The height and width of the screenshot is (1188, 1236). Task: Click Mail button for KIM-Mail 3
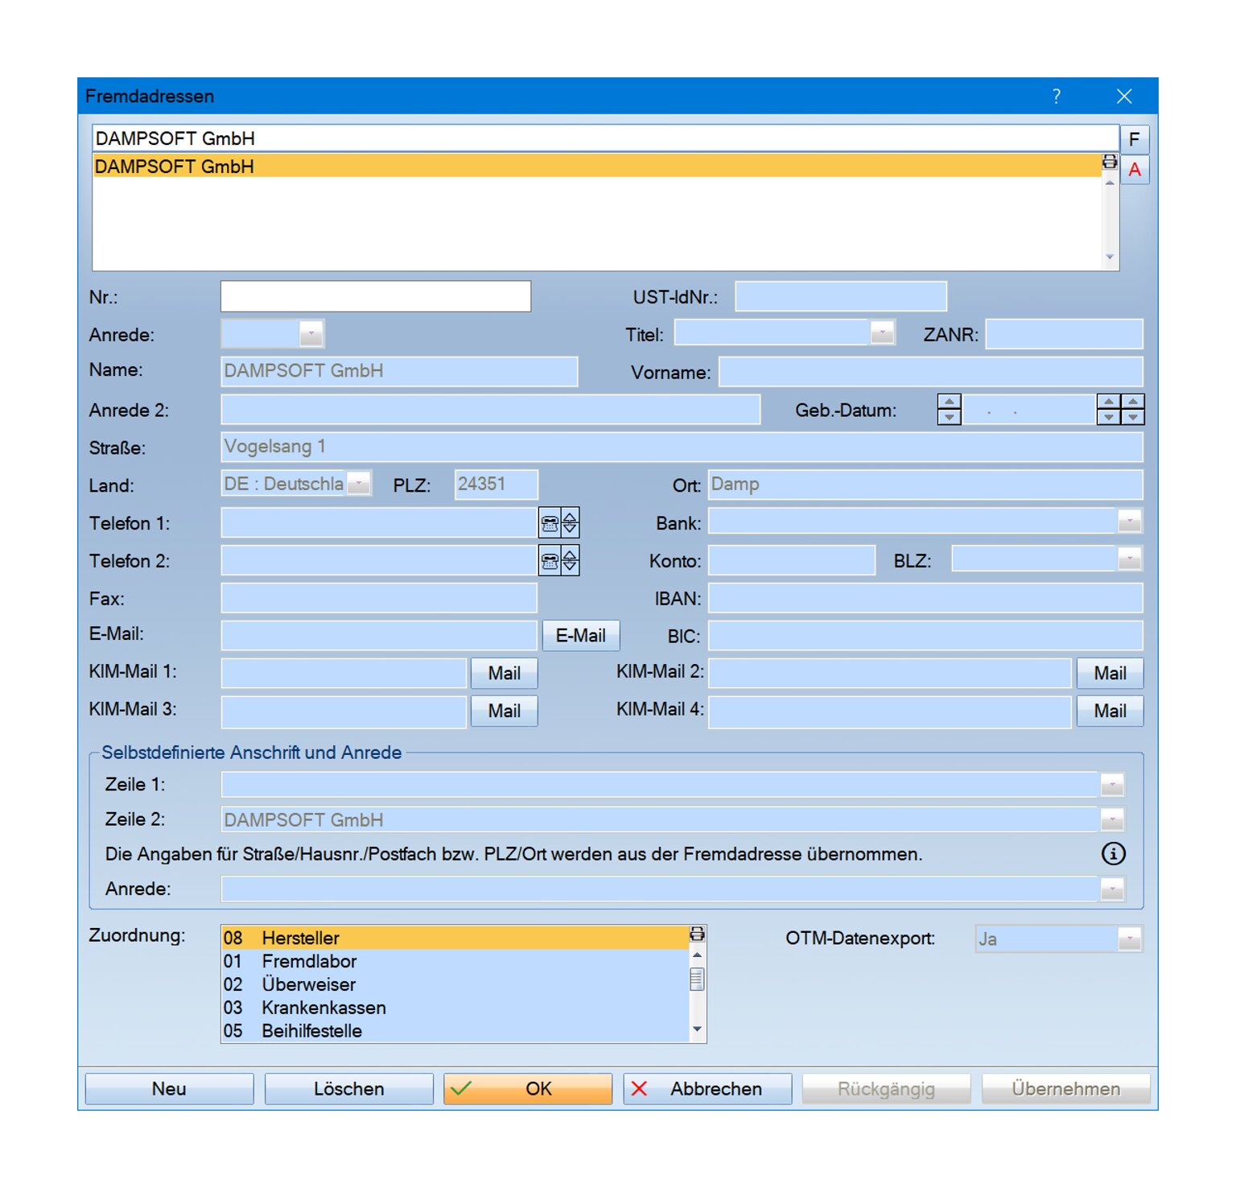click(505, 711)
